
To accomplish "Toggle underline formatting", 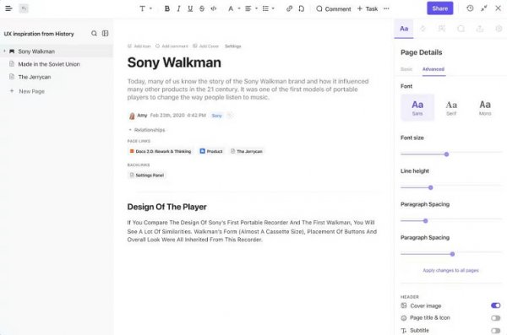I will [190, 8].
